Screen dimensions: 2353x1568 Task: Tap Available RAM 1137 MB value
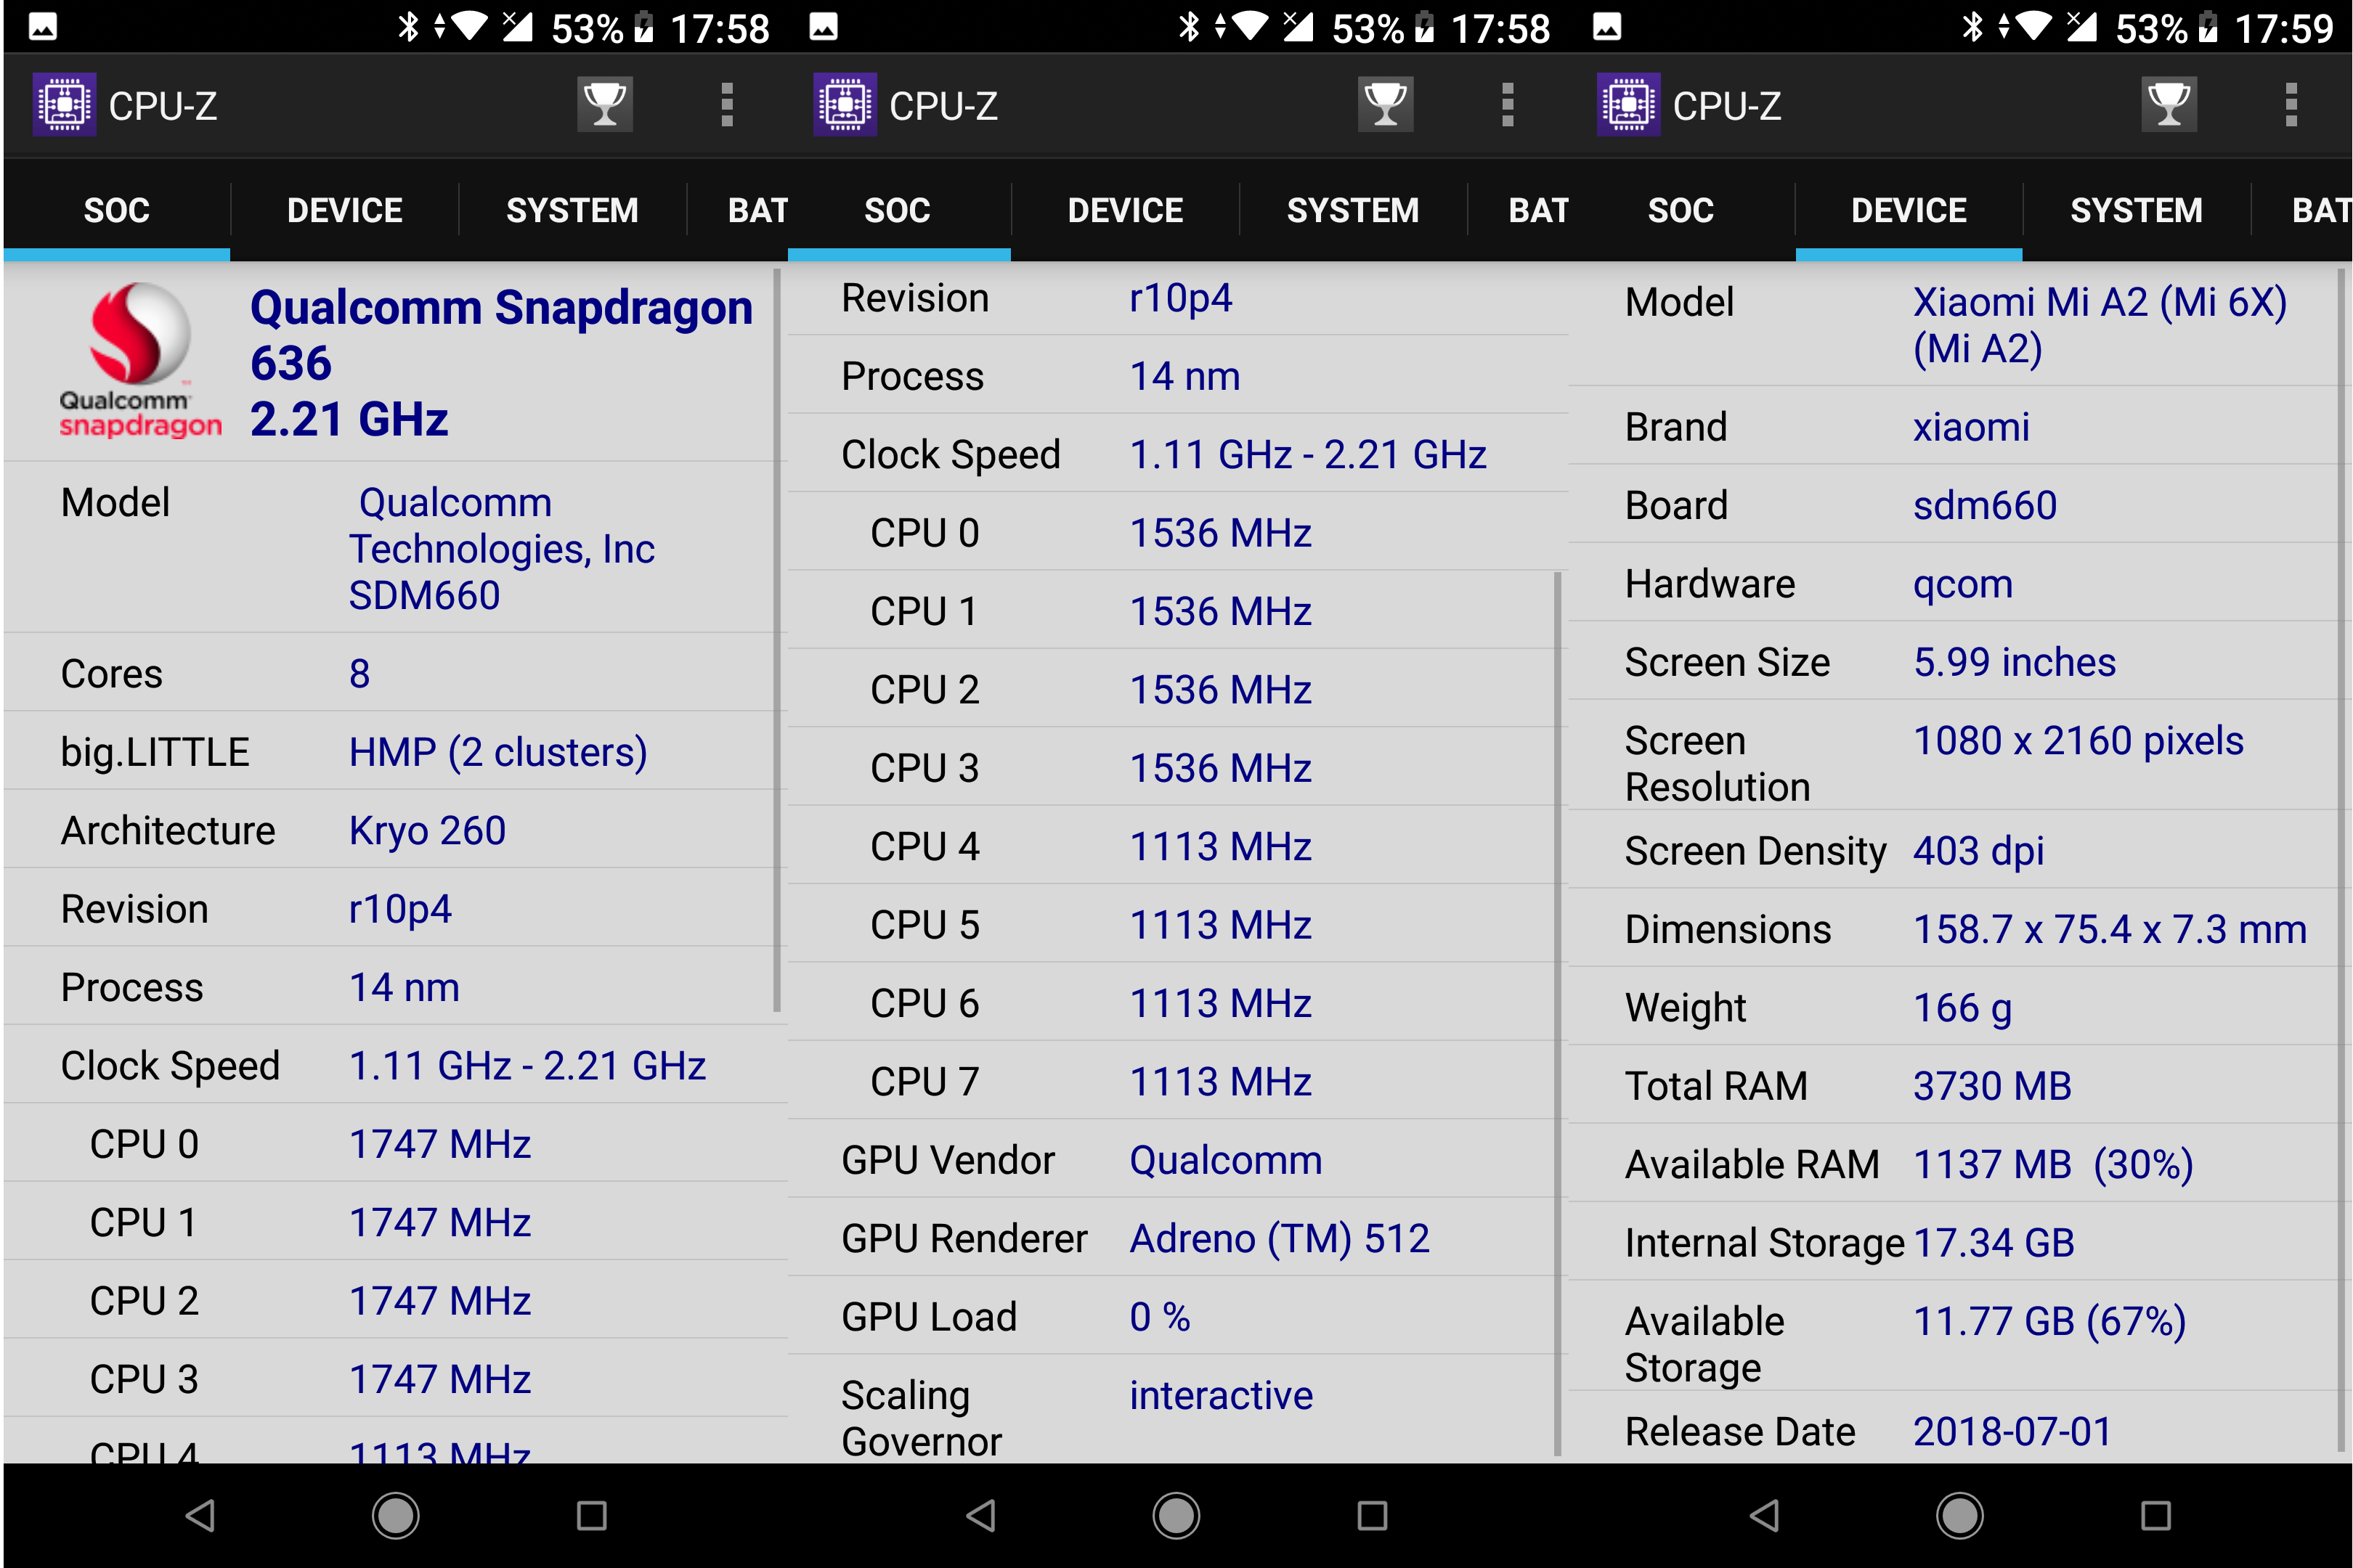click(x=2053, y=1166)
